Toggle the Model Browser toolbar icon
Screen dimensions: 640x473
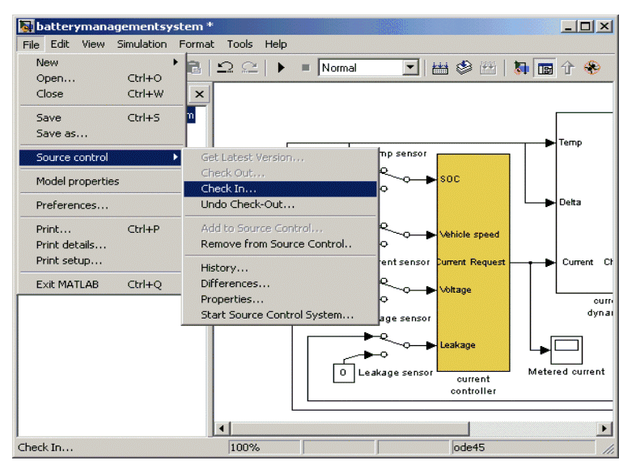pos(545,69)
